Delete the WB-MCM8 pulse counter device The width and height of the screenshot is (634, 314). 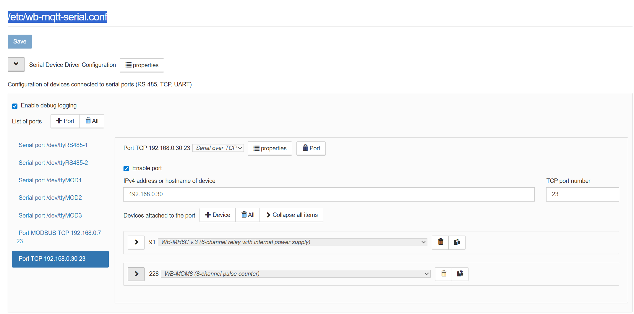443,274
